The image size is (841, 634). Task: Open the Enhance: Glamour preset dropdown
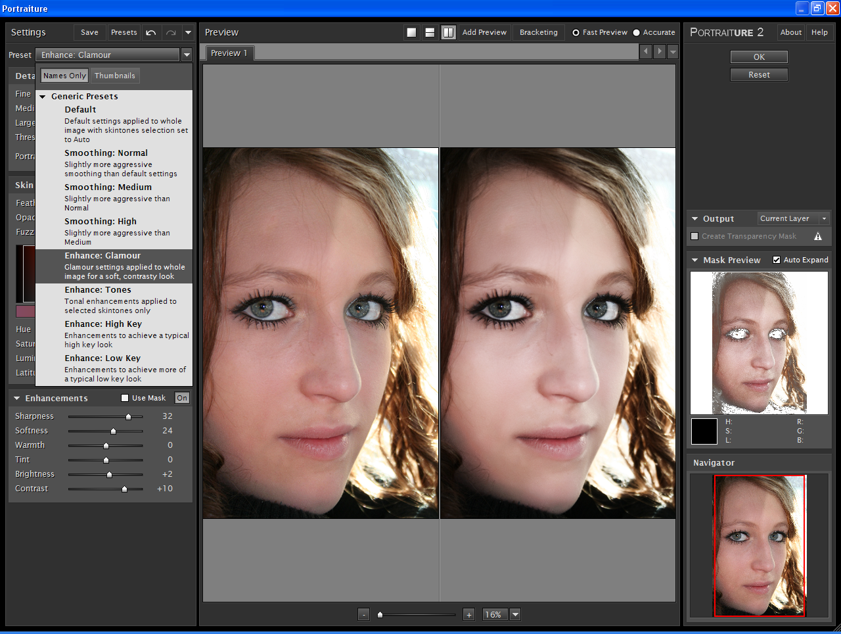(x=187, y=55)
